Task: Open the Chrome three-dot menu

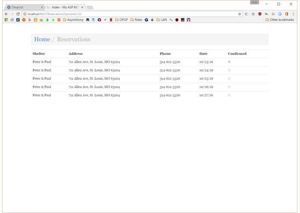Action: point(293,14)
